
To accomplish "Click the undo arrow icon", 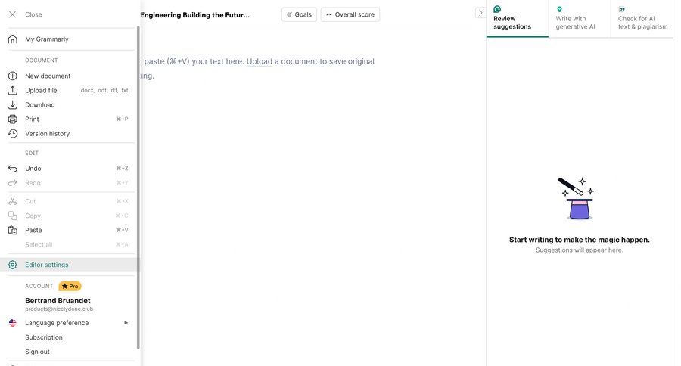I will [13, 169].
